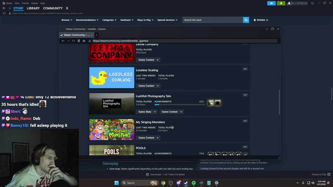Open the options menu for POOLS

click(x=245, y=147)
